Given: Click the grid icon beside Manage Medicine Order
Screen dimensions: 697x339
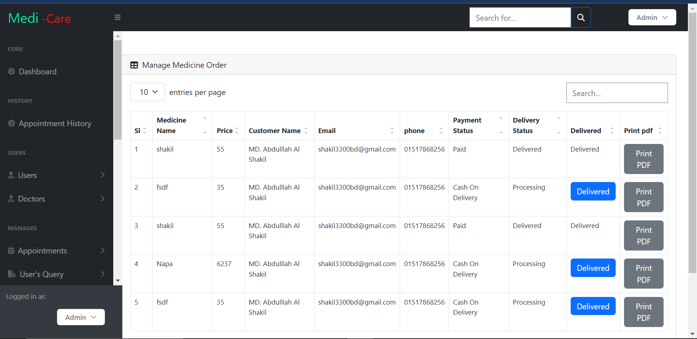Looking at the screenshot, I should [x=134, y=65].
